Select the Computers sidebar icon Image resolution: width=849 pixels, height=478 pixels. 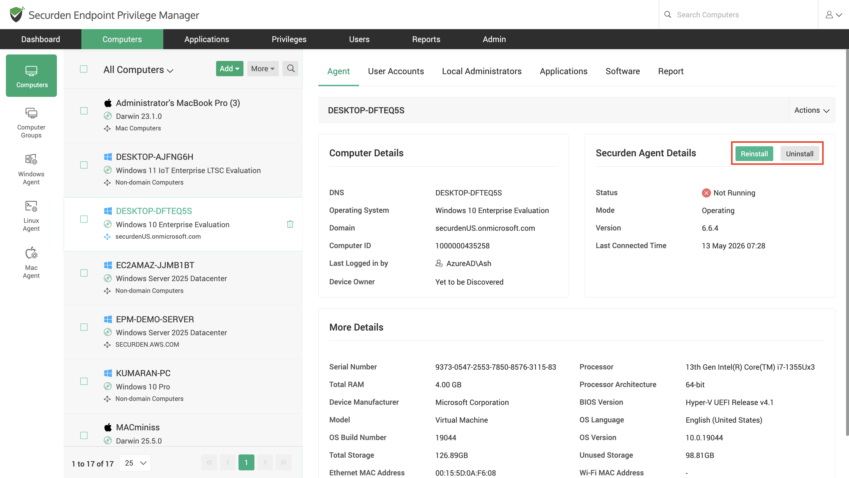point(31,76)
